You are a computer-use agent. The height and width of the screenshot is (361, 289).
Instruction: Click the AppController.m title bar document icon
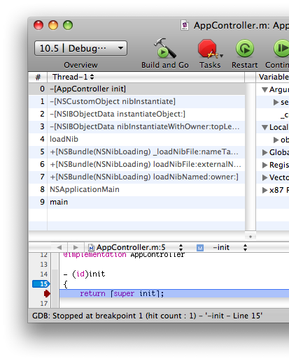185,25
